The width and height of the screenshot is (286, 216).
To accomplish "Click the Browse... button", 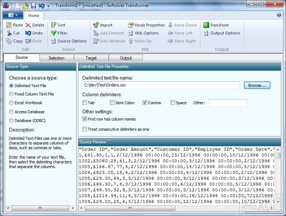I will point(257,85).
